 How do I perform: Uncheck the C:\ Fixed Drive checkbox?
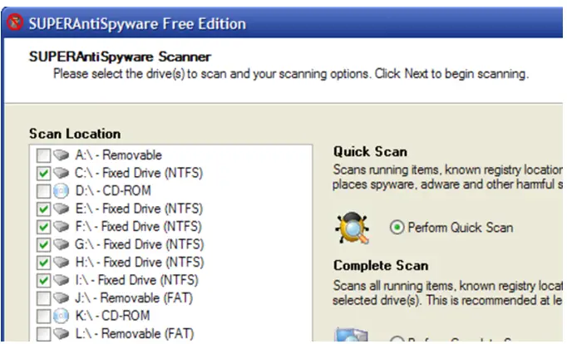(43, 173)
